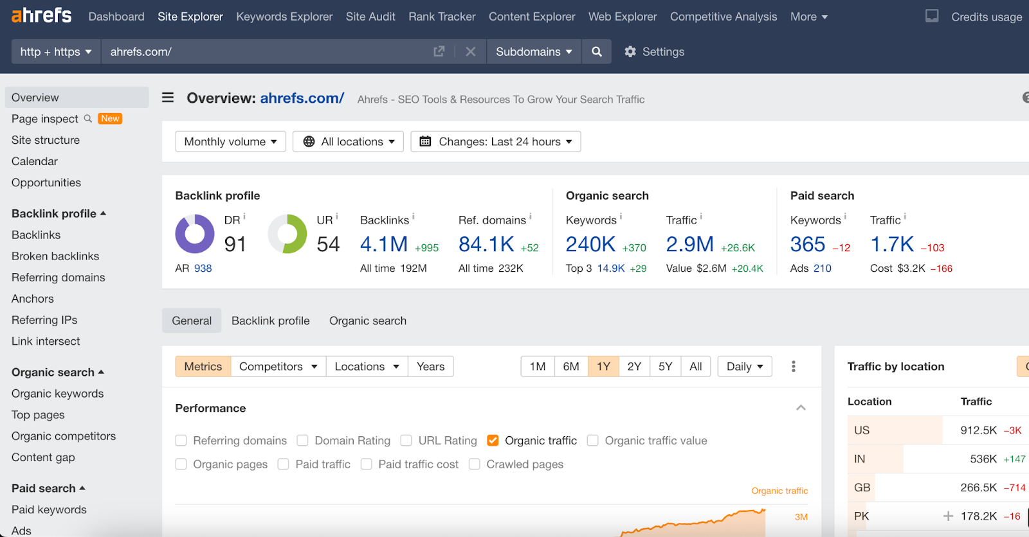This screenshot has width=1029, height=537.
Task: Click the globe icon in All locations
Action: 309,141
